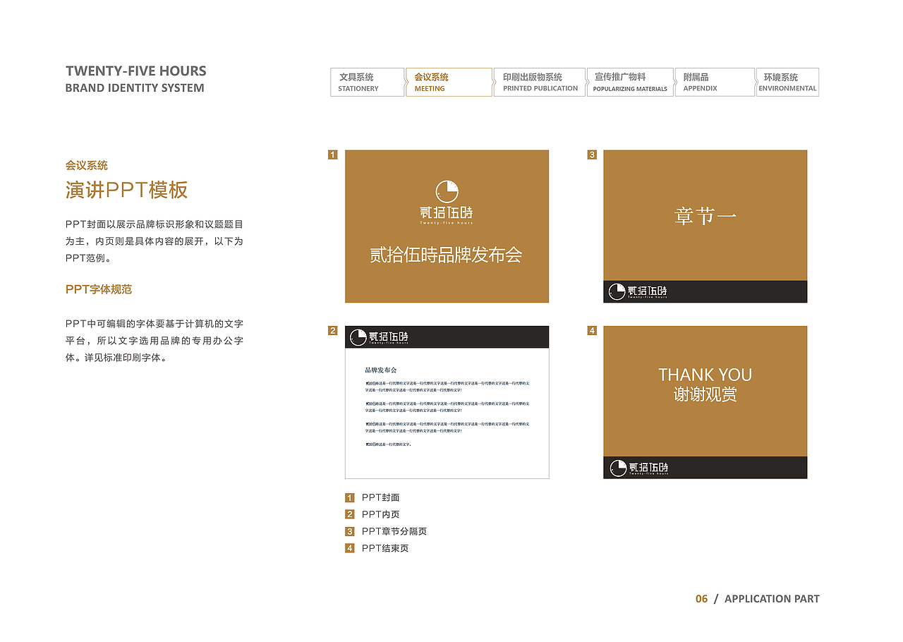Click numbered marker 3 above the chapter divider
Viewport: 903px width, 642px height.
590,155
